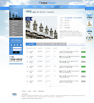Select the airplane icon in trip planner

(12, 45)
